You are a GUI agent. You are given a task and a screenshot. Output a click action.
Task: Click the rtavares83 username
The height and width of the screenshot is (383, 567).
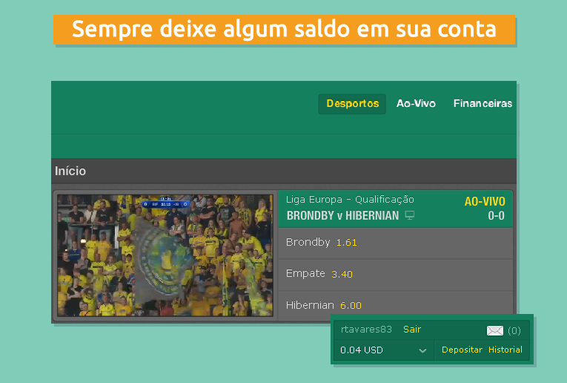366,330
